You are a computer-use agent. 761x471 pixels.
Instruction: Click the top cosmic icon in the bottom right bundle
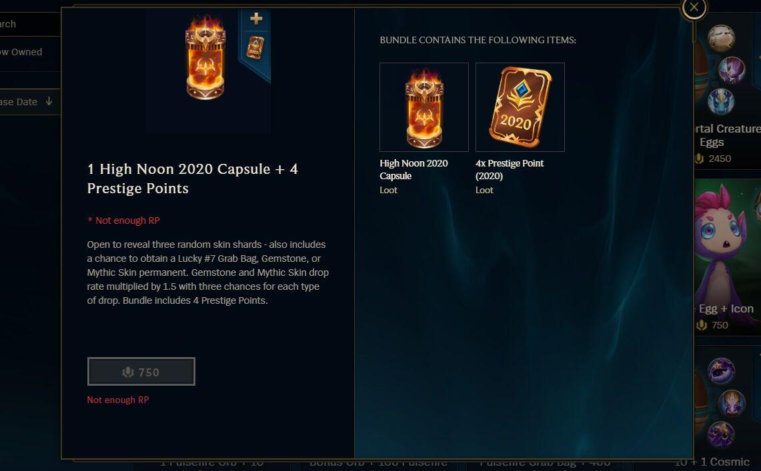(721, 372)
